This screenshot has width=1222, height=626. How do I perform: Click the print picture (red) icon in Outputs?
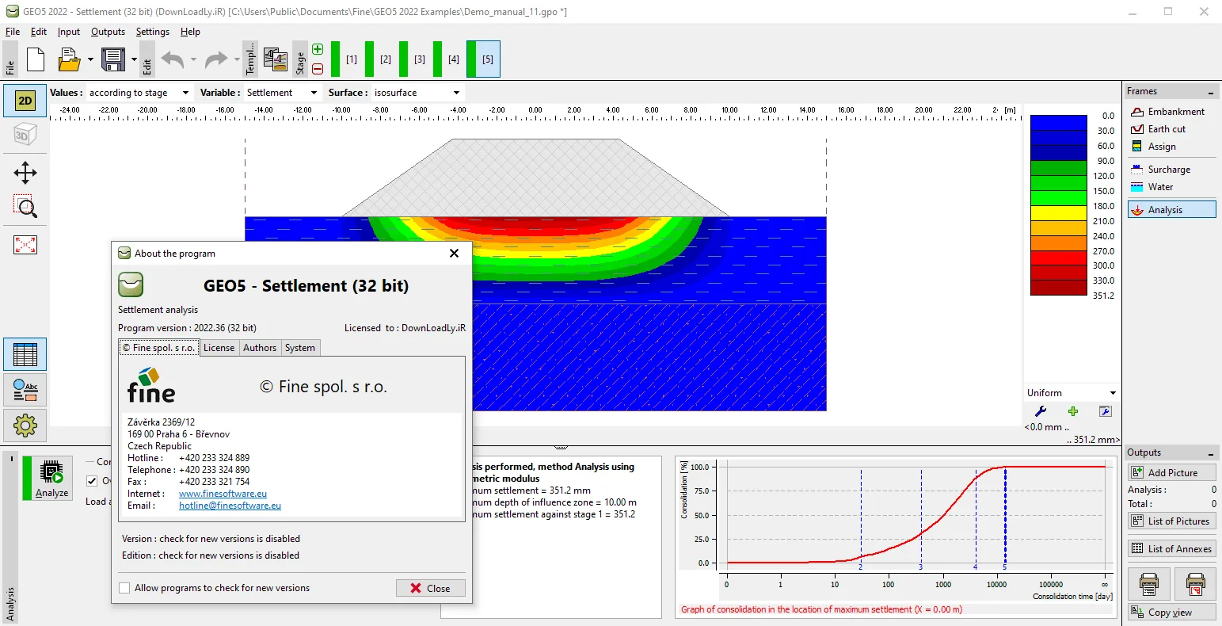point(1196,584)
